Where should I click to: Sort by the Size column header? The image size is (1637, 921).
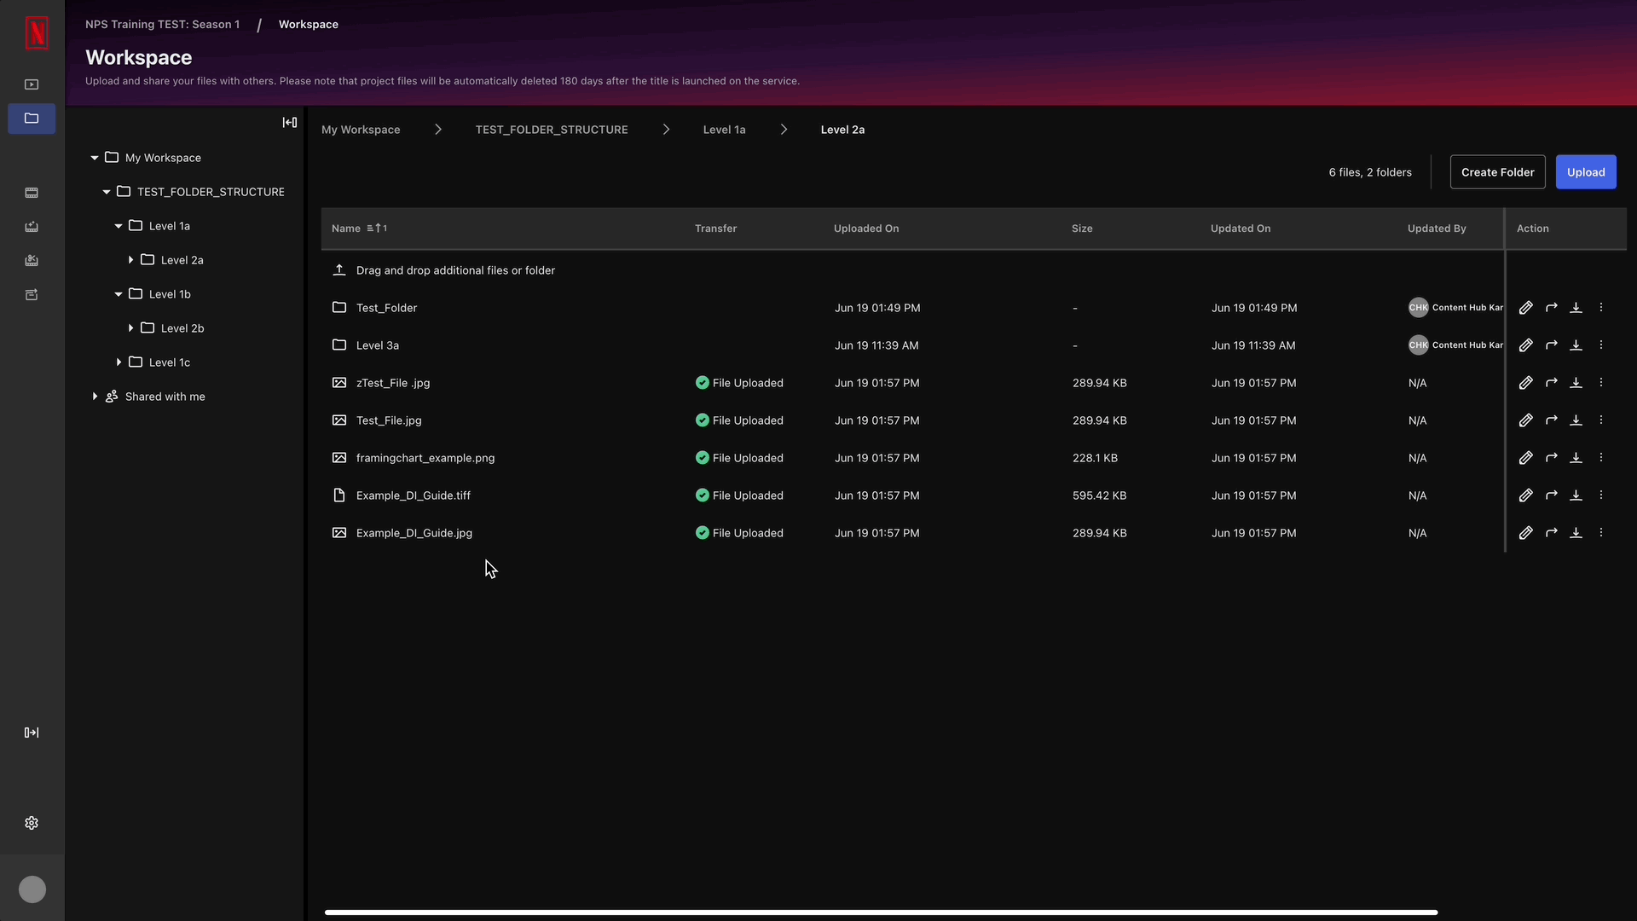pos(1082,229)
